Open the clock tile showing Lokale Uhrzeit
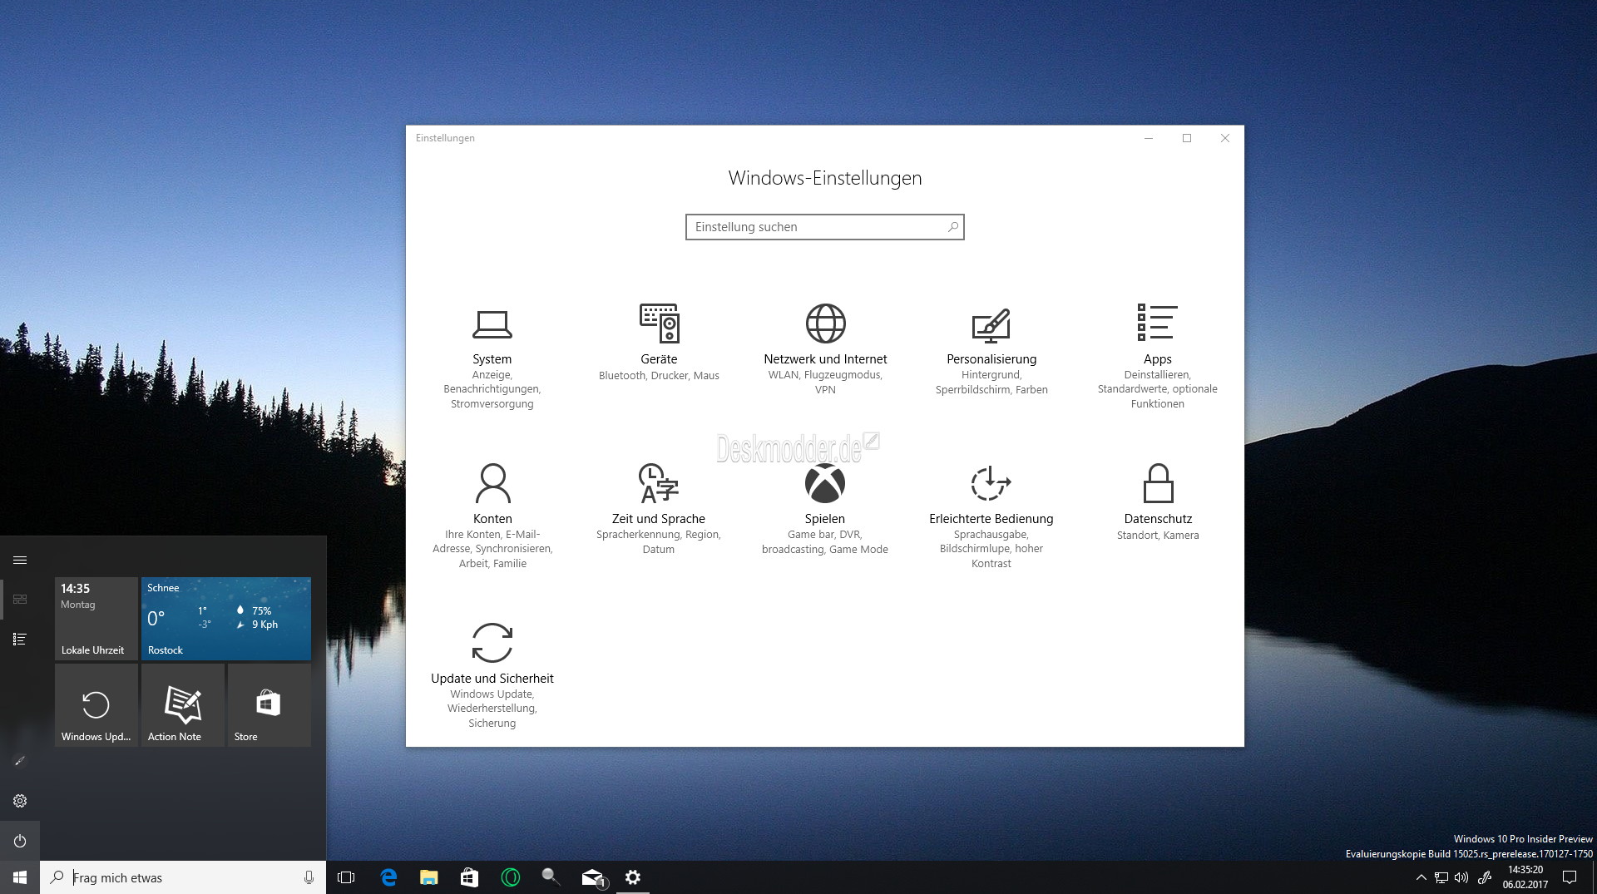 click(x=96, y=619)
